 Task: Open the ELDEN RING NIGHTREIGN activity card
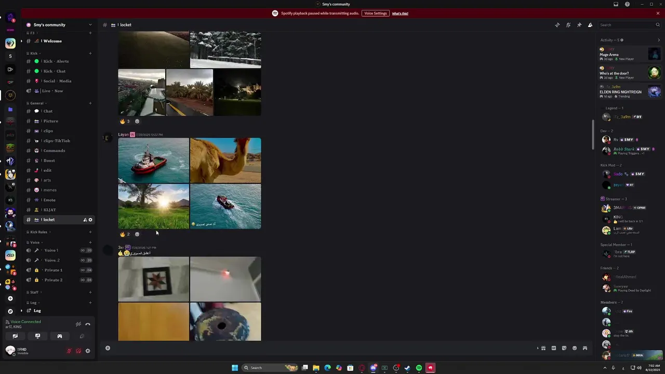click(x=630, y=91)
